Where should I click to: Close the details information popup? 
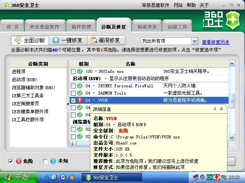[221, 109]
